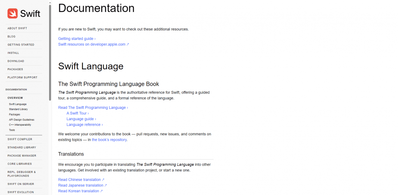Jump to C++ Interoperability subsection
Viewport: 398px width, 195px height.
[20, 125]
